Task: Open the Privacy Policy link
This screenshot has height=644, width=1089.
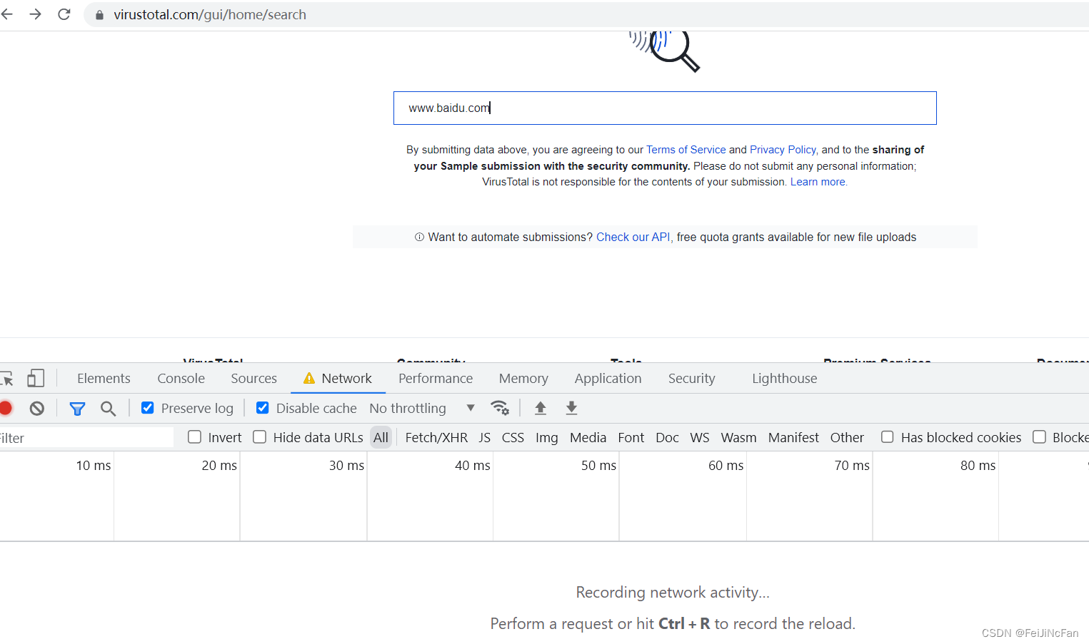Action: point(783,150)
